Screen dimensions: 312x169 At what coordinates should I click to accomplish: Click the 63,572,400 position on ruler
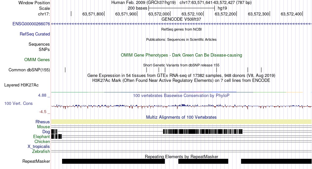tap(291, 14)
